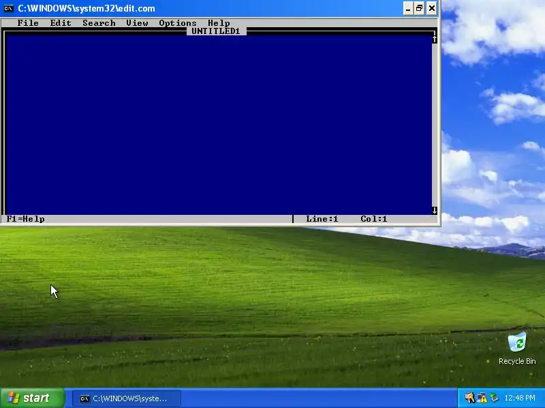Viewport: 545px width, 408px height.
Task: Click the 12:48 PM system clock
Action: click(x=520, y=398)
